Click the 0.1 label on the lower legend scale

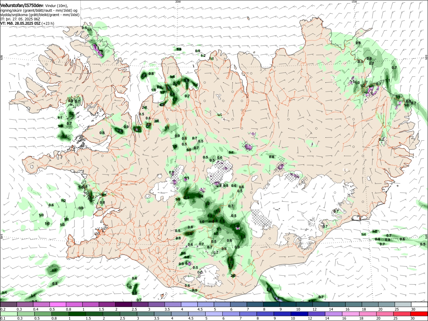(x=3, y=319)
